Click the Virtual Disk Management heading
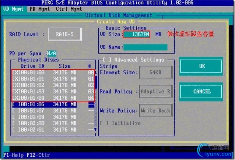Image resolution: width=235 pixels, height=160 pixels. [119, 15]
